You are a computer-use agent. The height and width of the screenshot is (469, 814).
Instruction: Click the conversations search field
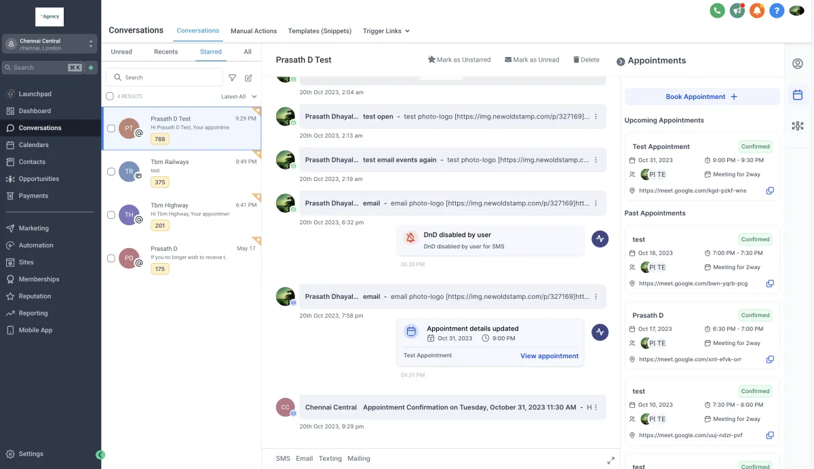pos(164,77)
